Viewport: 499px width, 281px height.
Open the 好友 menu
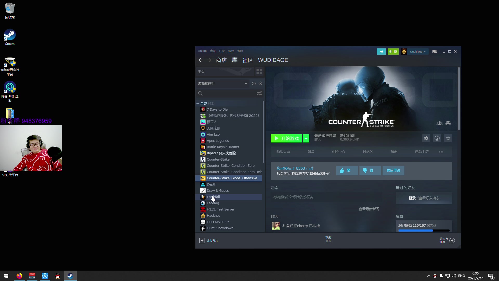click(222, 51)
